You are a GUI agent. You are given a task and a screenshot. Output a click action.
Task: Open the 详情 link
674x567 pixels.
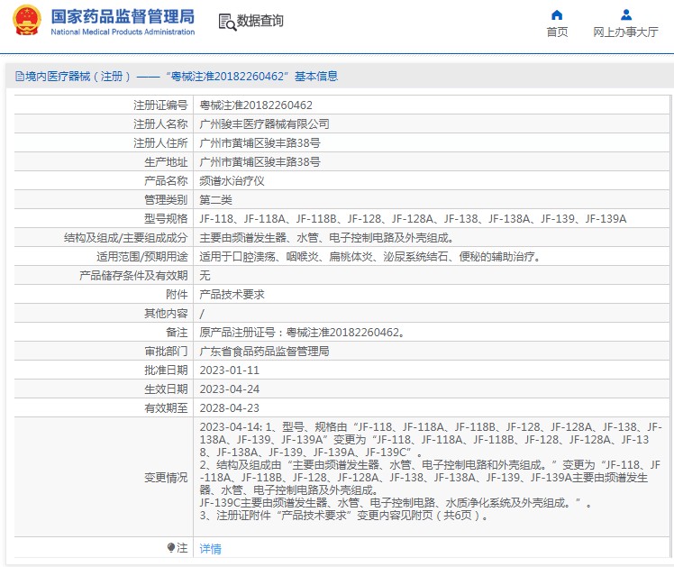[210, 548]
